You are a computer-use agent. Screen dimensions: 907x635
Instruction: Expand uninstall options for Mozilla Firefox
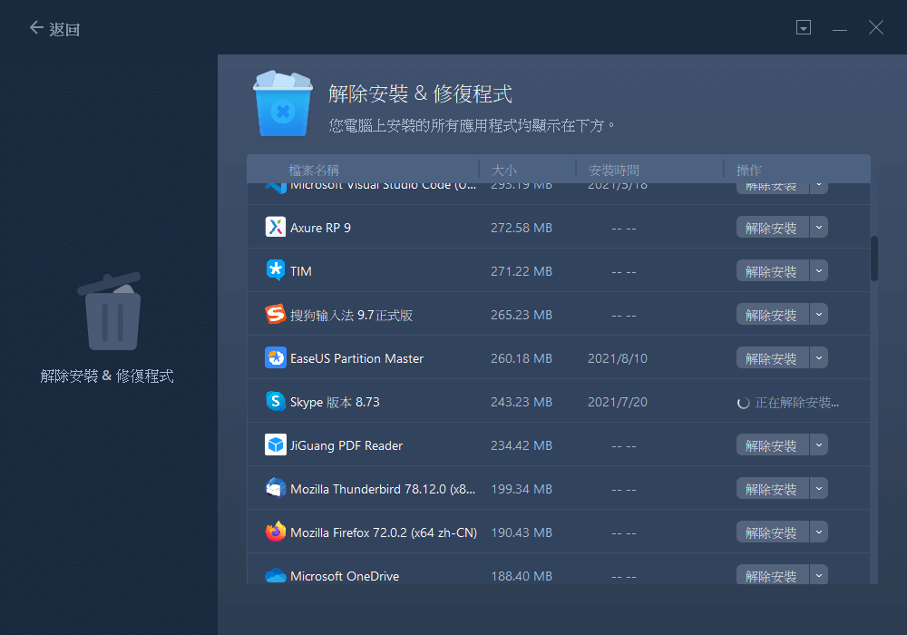[x=819, y=532]
